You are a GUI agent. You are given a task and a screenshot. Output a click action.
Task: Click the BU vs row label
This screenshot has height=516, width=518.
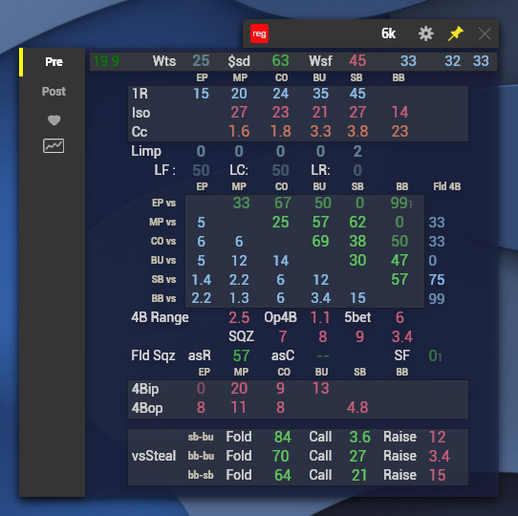[163, 260]
